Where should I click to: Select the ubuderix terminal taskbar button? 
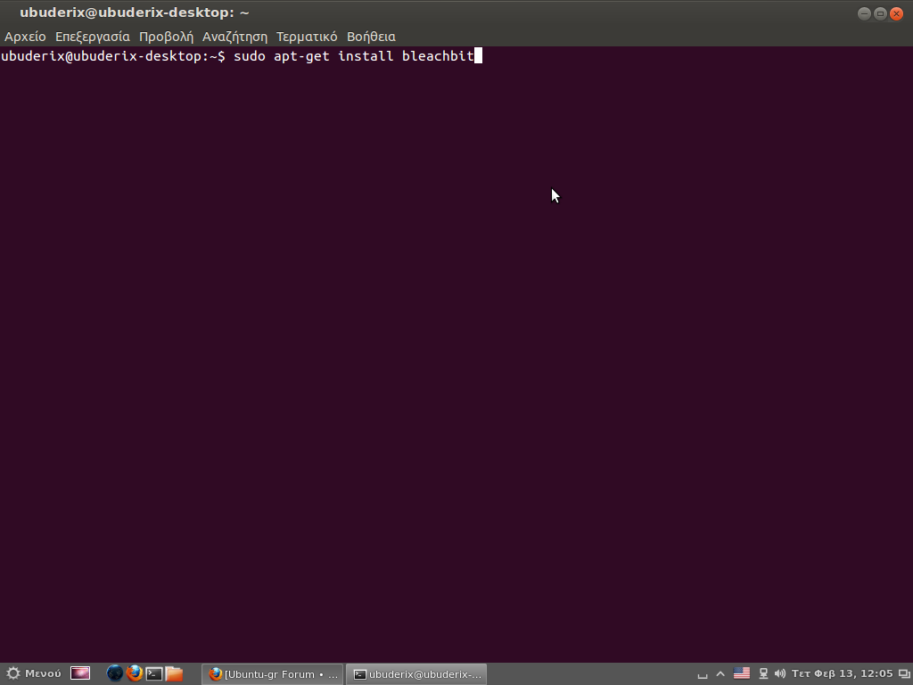(417, 674)
